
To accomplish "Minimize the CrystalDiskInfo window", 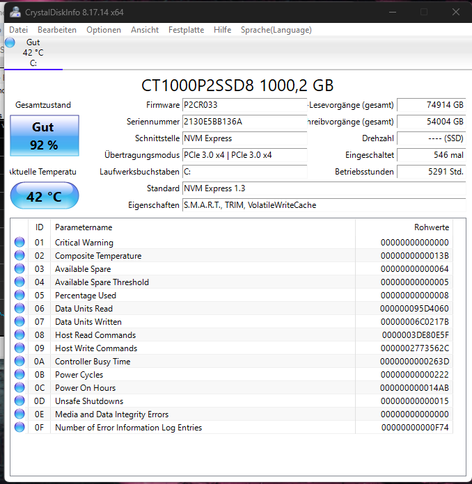I will coord(393,12).
